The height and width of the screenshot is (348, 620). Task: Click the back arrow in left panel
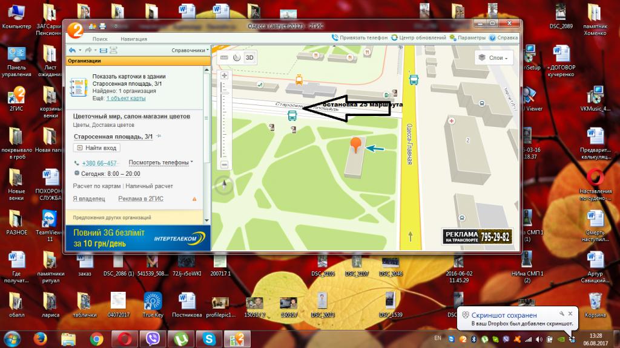click(72, 50)
